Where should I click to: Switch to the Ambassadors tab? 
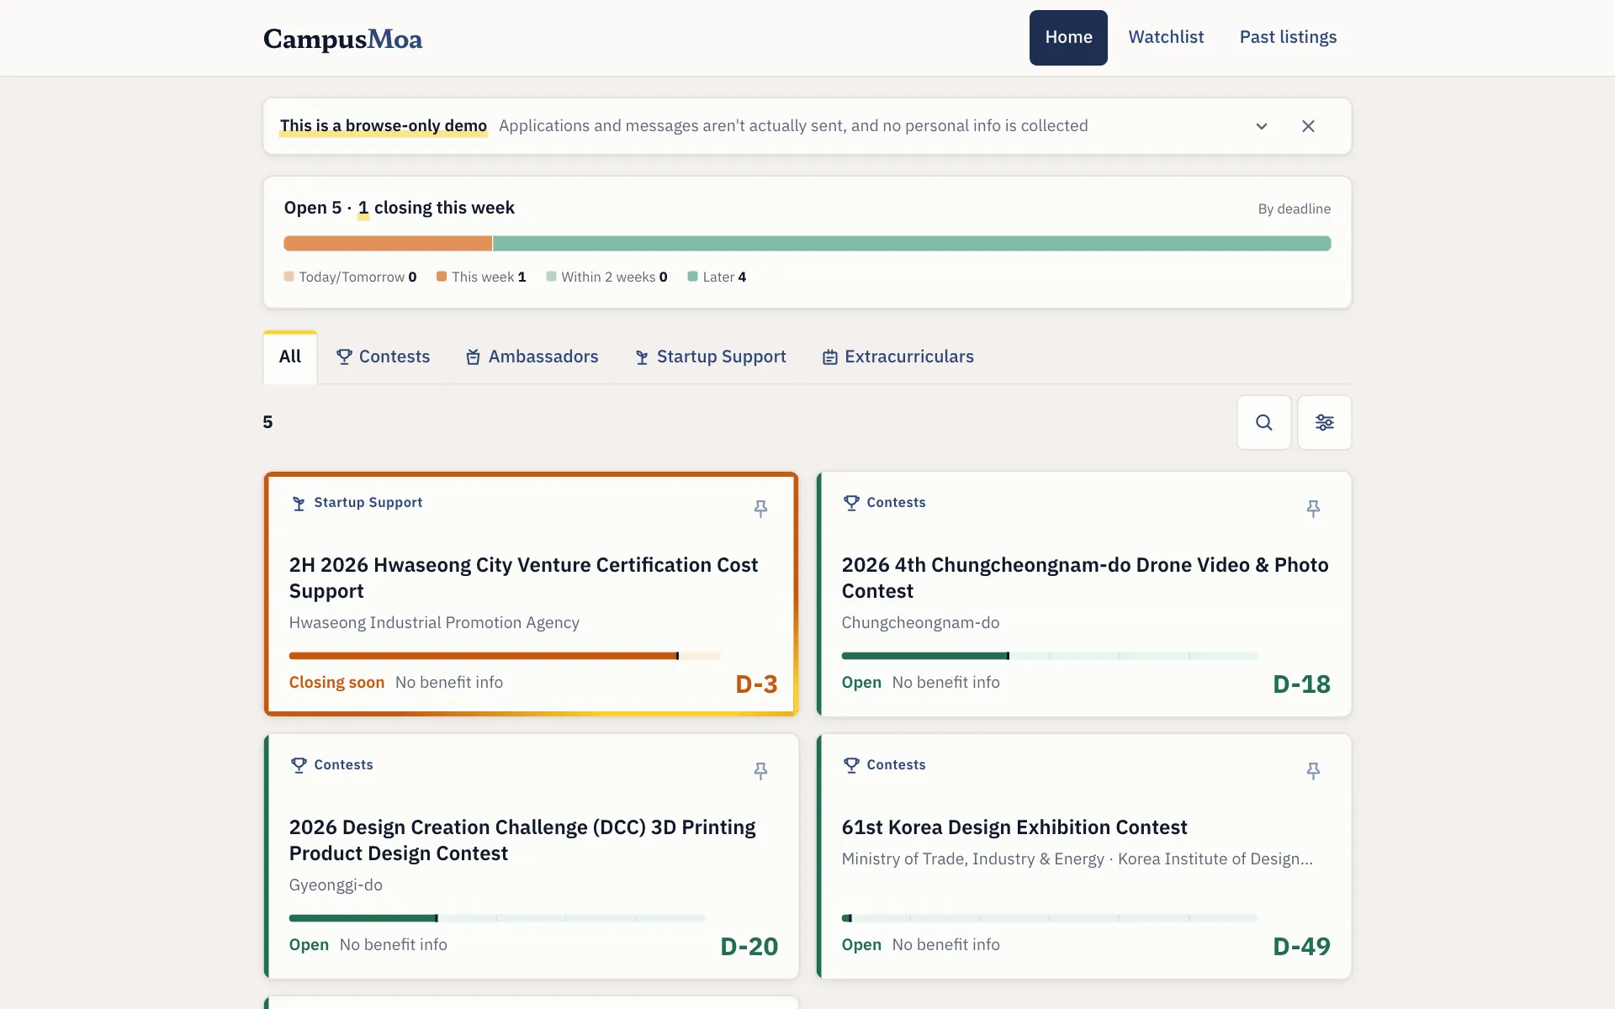pos(532,357)
